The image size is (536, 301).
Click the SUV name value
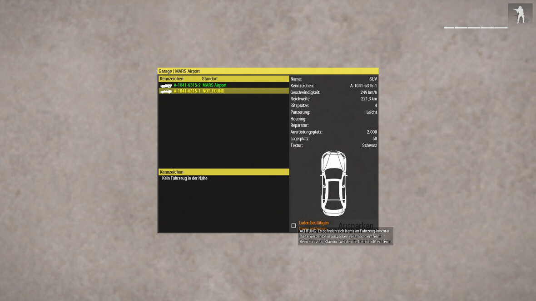click(373, 79)
